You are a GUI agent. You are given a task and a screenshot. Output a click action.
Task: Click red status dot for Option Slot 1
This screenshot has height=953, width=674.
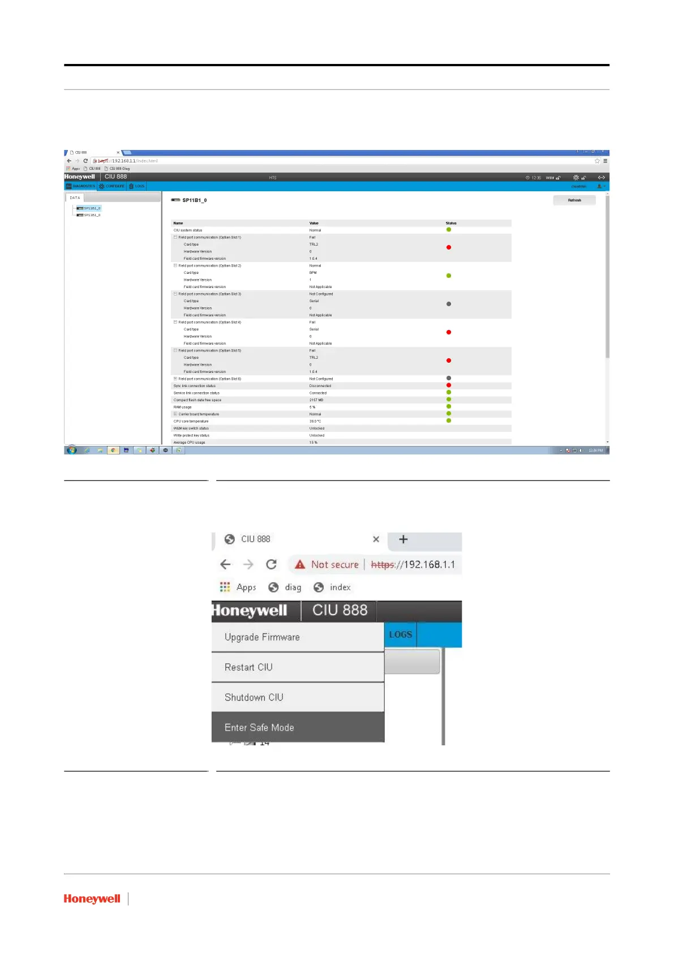click(449, 247)
